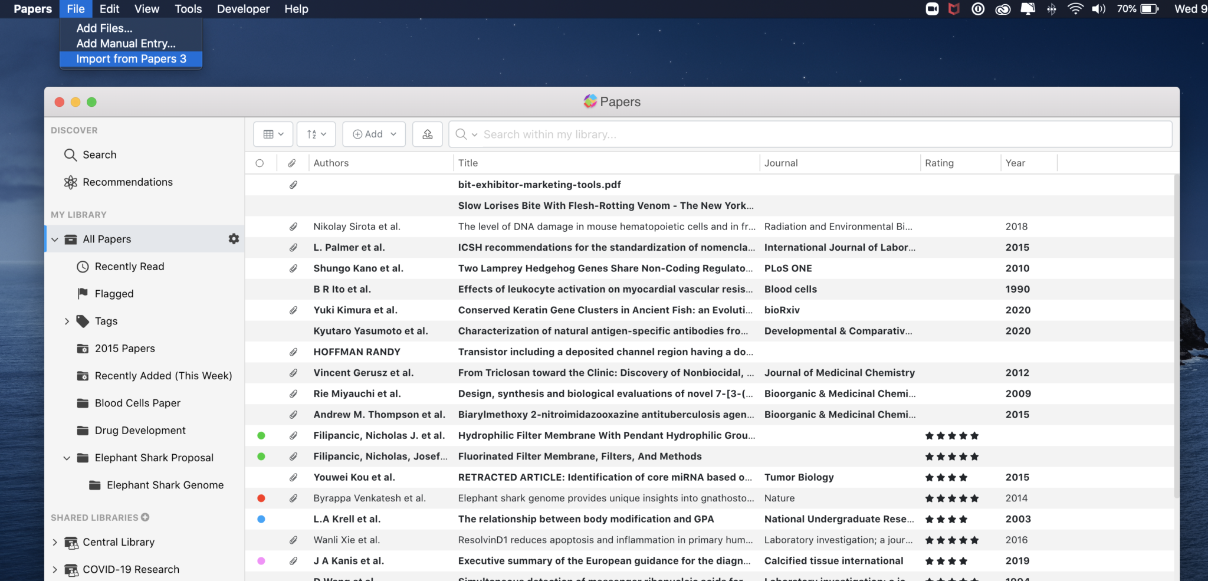Click the All Papers settings gear
This screenshot has height=581, width=1208.
[234, 239]
